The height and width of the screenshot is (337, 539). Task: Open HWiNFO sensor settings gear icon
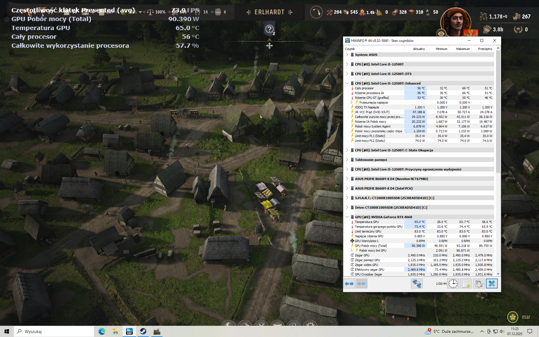click(479, 284)
